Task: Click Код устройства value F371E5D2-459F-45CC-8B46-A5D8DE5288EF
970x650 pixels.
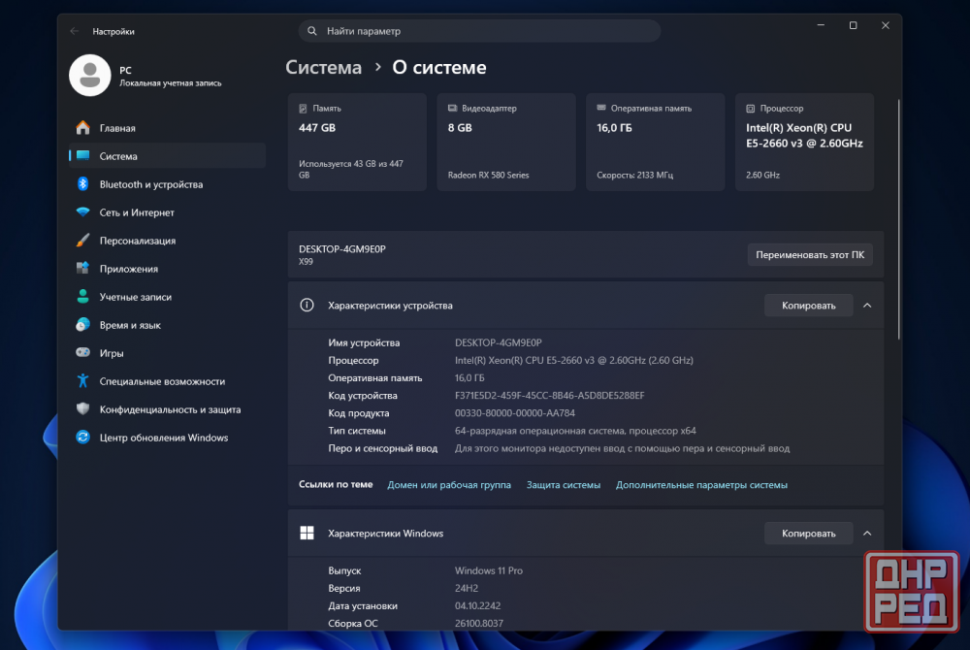Action: coord(549,395)
